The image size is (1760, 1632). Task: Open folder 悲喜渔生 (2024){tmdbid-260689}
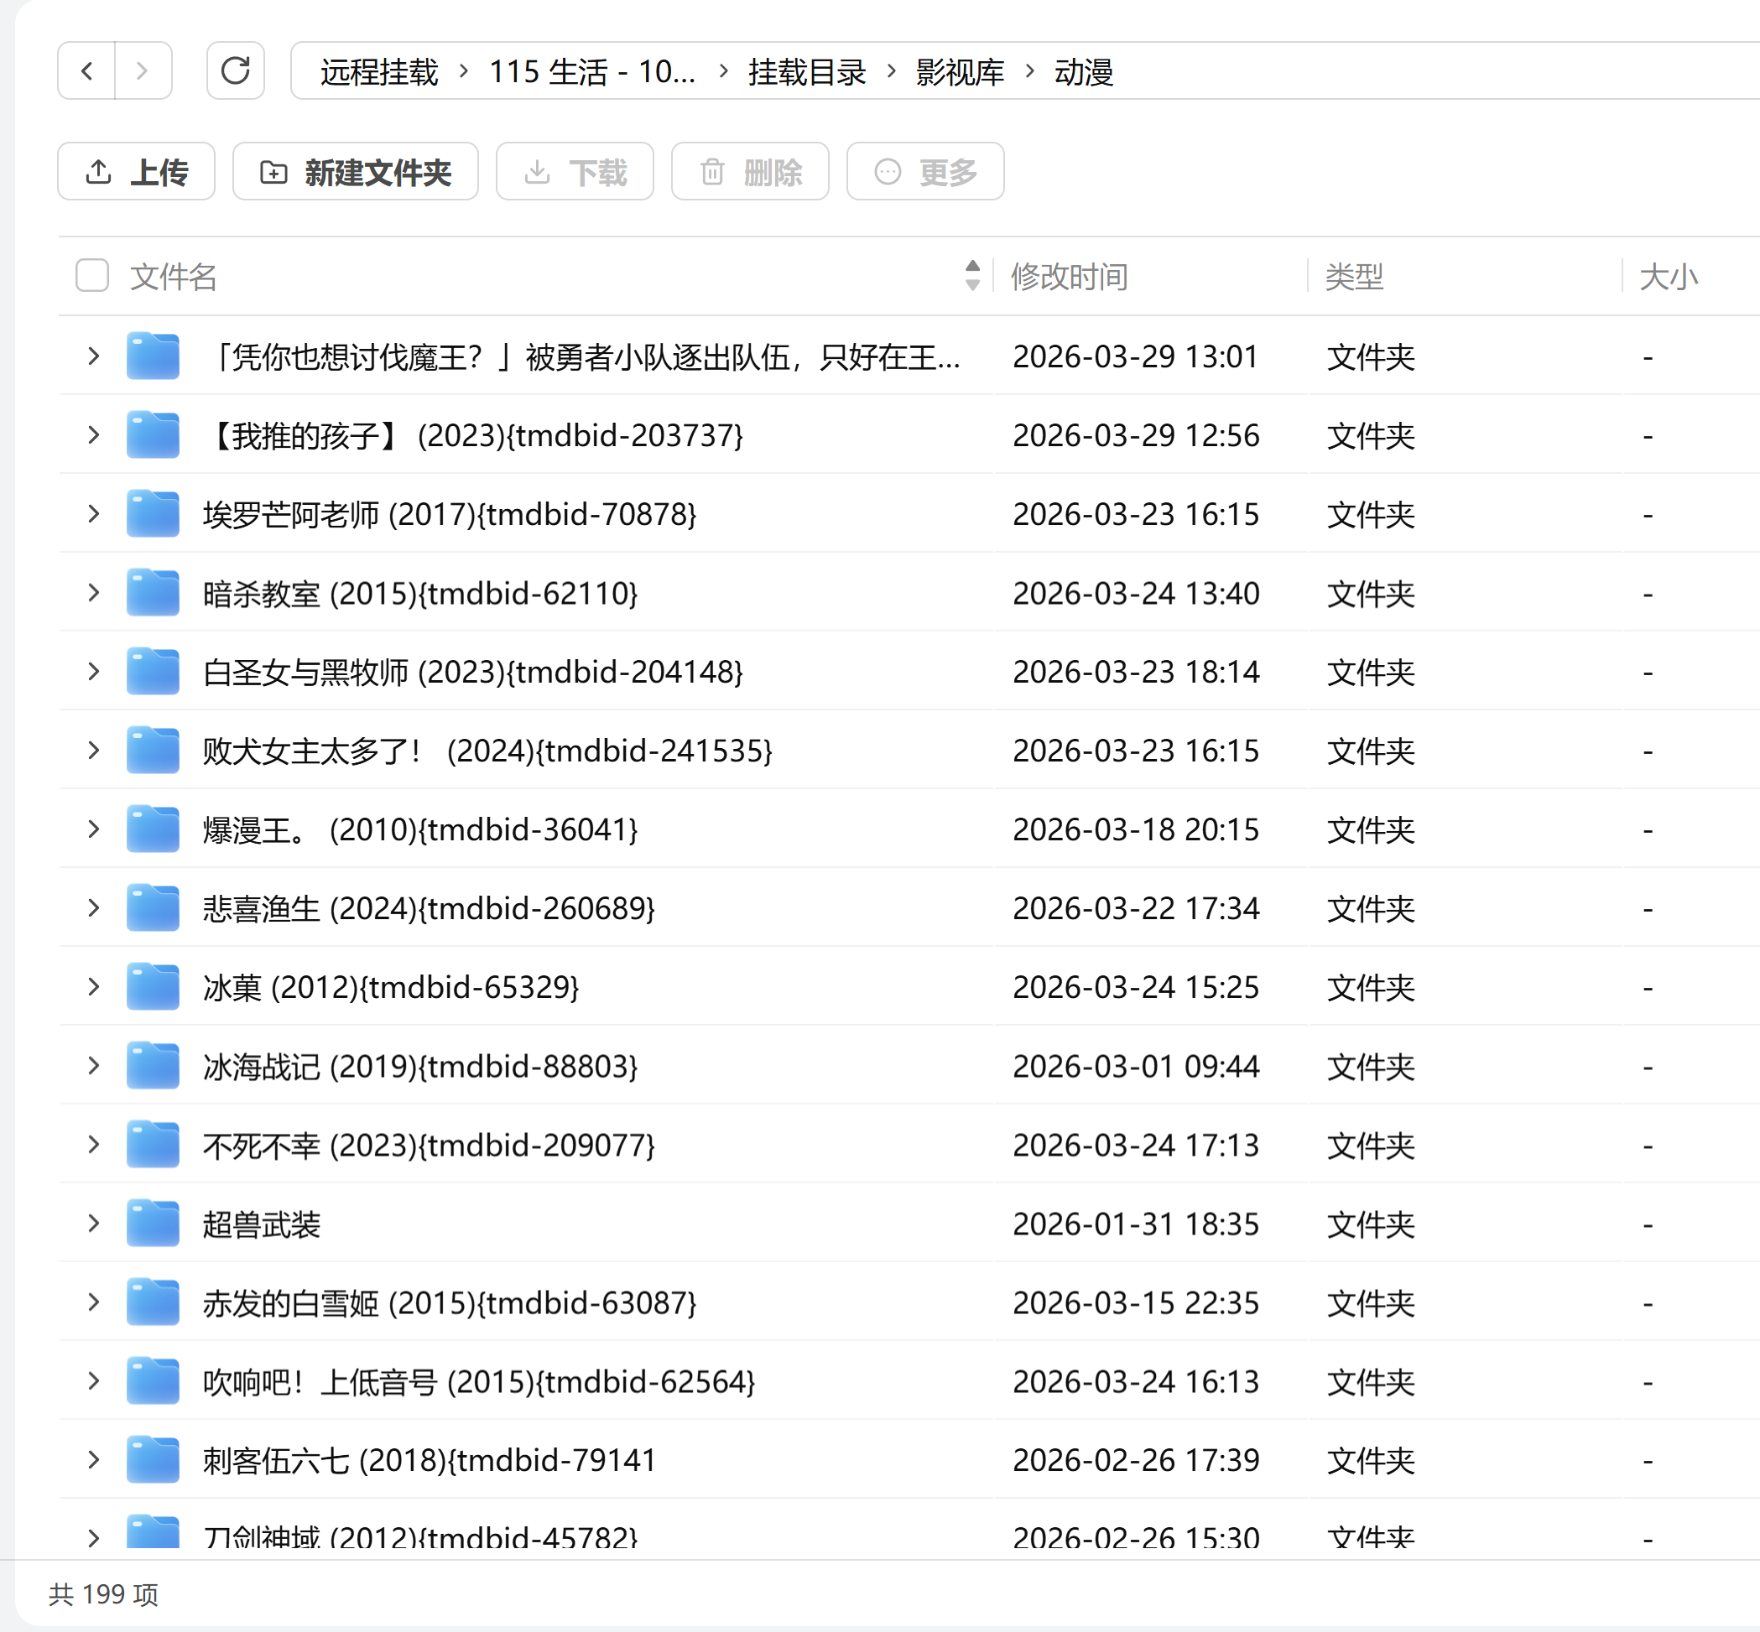(x=430, y=909)
